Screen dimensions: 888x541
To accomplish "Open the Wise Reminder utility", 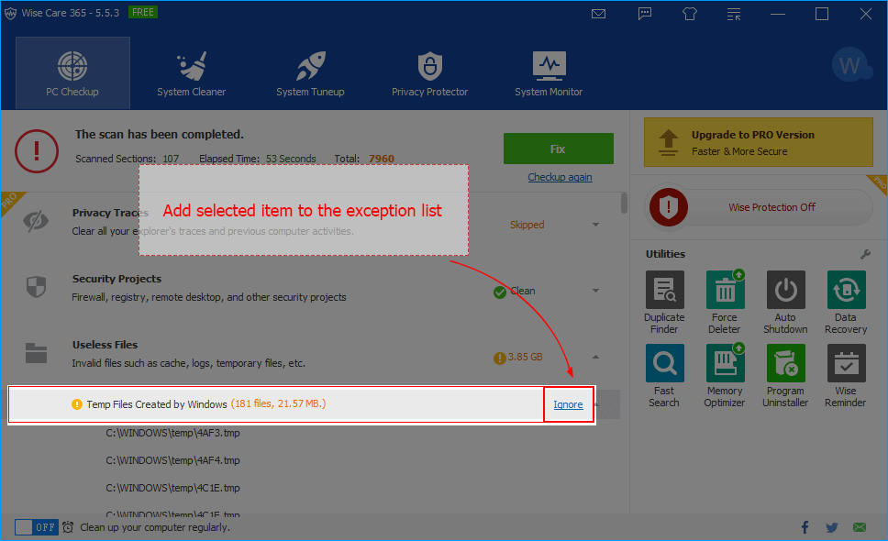I will (845, 374).
